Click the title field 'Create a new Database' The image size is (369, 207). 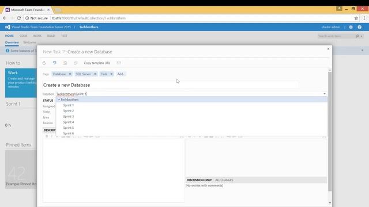coord(171,85)
